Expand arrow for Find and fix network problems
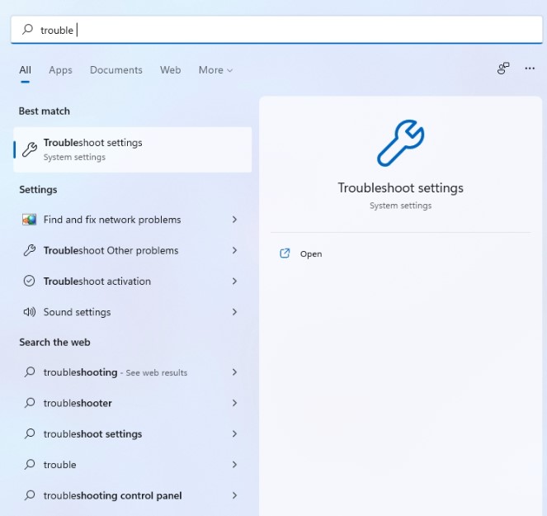 coord(234,220)
